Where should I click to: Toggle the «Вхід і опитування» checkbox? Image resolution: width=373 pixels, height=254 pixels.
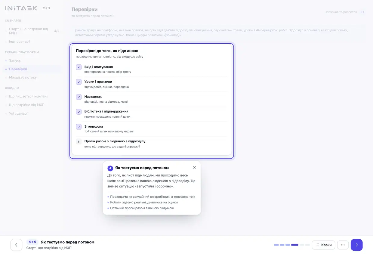79,67
